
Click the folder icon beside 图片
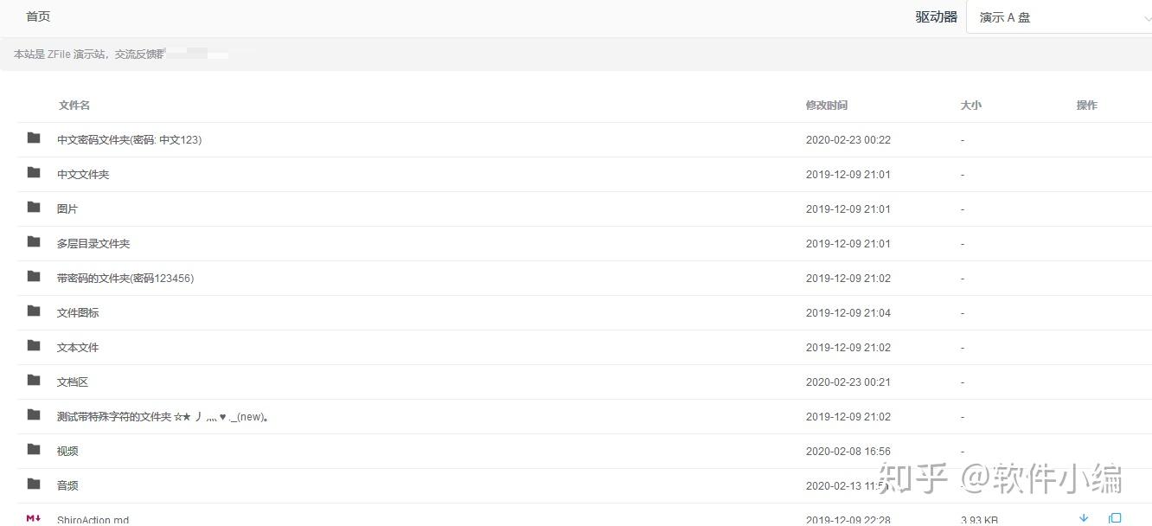(34, 208)
